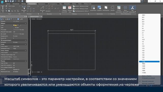This screenshot has width=163, height=92.
Task: Open the Облака точек ribbon tab
Action: pyautogui.click(x=87, y=4)
